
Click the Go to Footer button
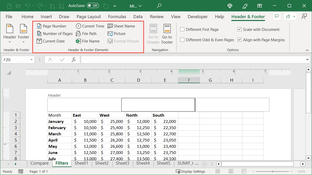click(167, 33)
